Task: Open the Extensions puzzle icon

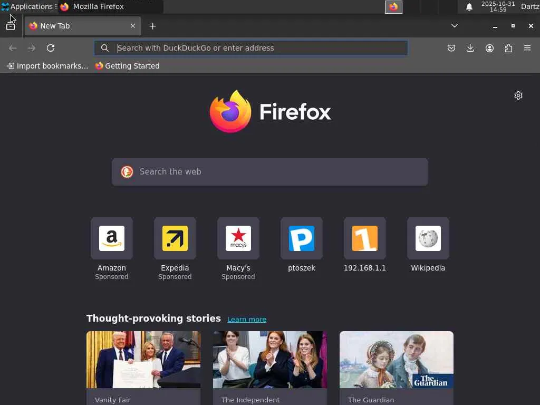Action: [508, 48]
